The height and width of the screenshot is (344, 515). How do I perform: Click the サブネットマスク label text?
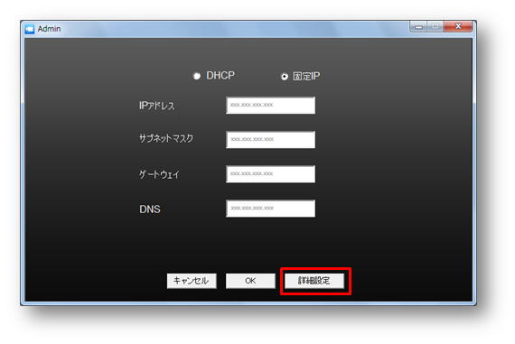tap(166, 138)
